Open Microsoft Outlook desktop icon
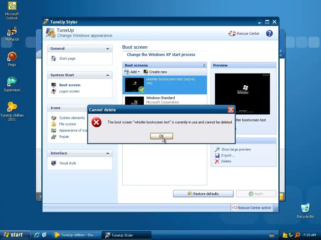This screenshot has width=321, height=240. tap(12, 11)
